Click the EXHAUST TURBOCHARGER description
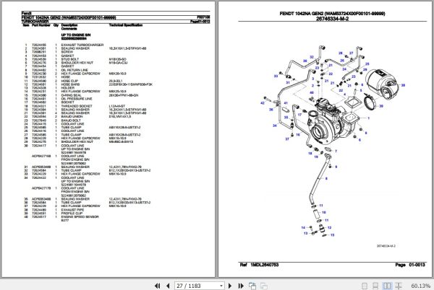The height and width of the screenshot is (290, 434). coord(82,45)
